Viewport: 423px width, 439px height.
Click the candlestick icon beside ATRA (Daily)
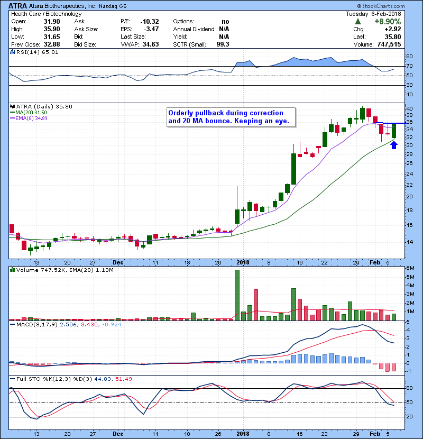[12, 106]
